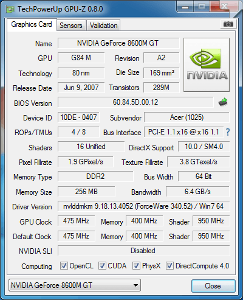The width and height of the screenshot is (243, 300).
Task: Click the Technology field 80 nm
Action: pyautogui.click(x=81, y=73)
